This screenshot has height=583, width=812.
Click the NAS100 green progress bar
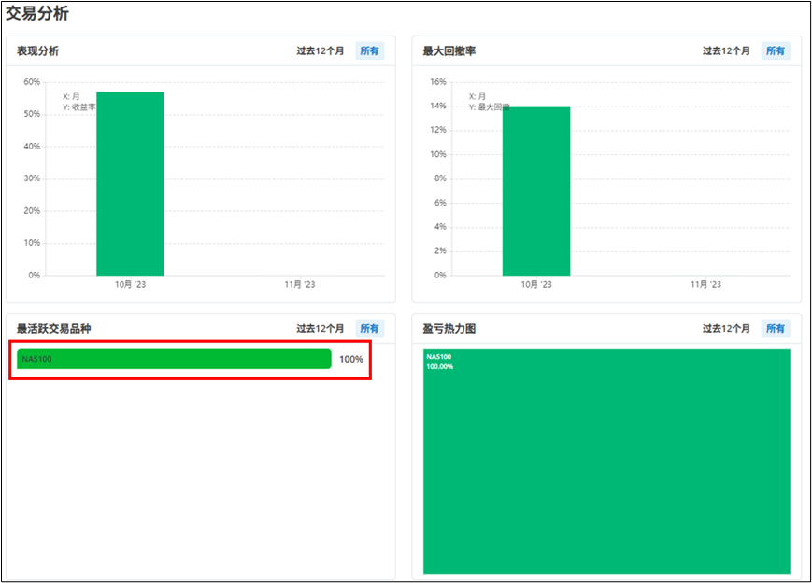coord(174,359)
